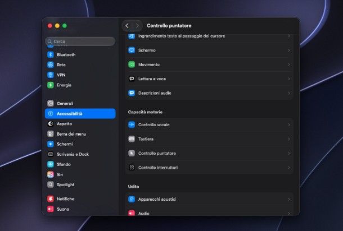Click the Controllo puntatore cursor icon

click(132, 153)
